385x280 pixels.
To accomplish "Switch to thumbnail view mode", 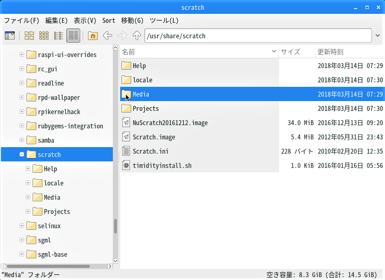I will [x=44, y=35].
